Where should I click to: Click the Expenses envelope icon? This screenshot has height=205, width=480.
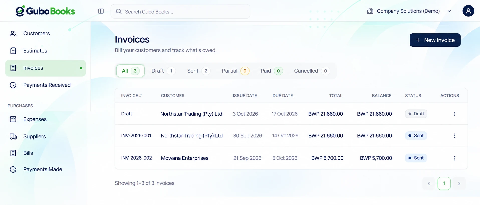point(13,119)
